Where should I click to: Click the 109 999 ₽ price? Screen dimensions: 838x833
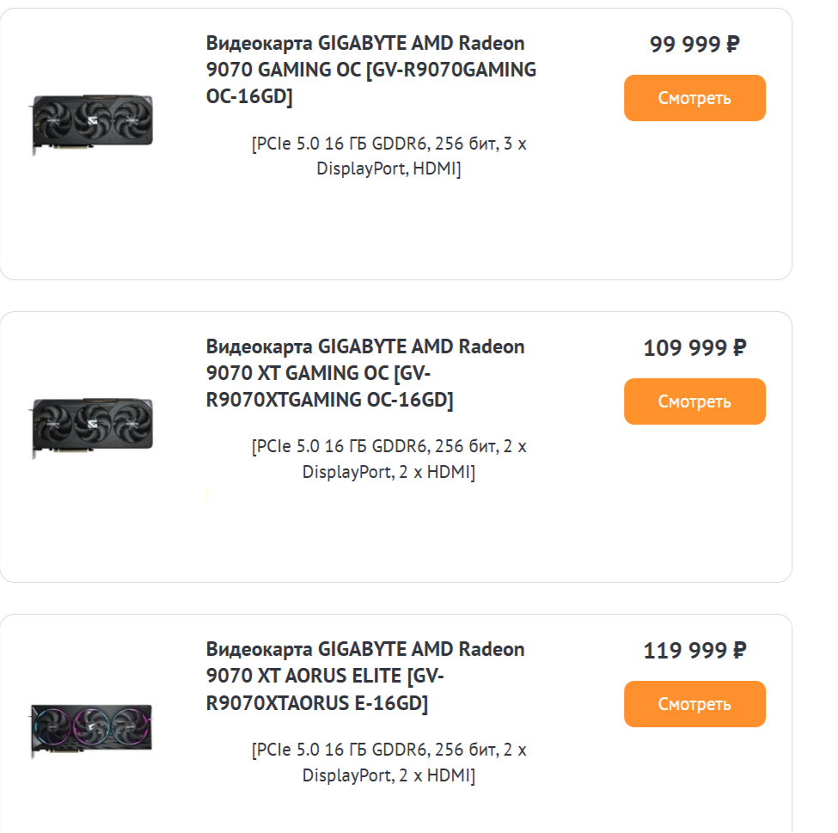click(x=694, y=348)
